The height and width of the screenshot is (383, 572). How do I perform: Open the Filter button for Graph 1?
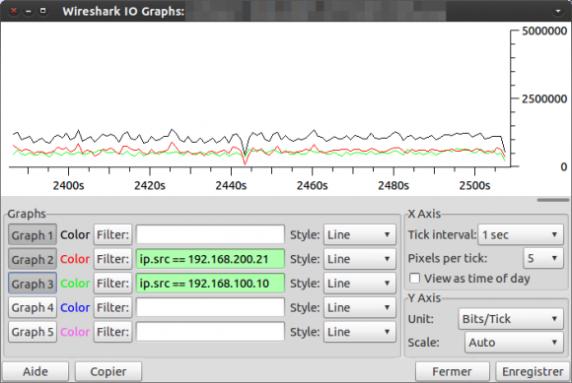112,235
